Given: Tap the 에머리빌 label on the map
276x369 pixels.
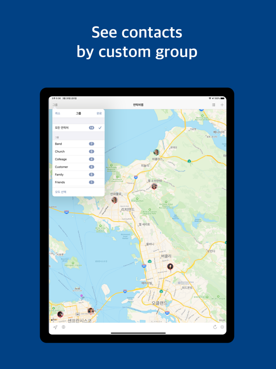Looking at the screenshot, I should 147,283.
